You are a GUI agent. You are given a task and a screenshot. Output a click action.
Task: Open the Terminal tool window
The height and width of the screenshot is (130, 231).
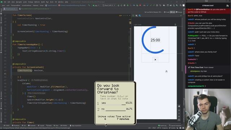click(32, 126)
